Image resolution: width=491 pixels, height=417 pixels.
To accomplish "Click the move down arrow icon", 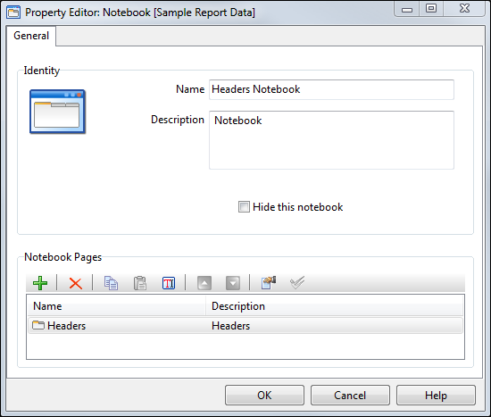I will 233,283.
